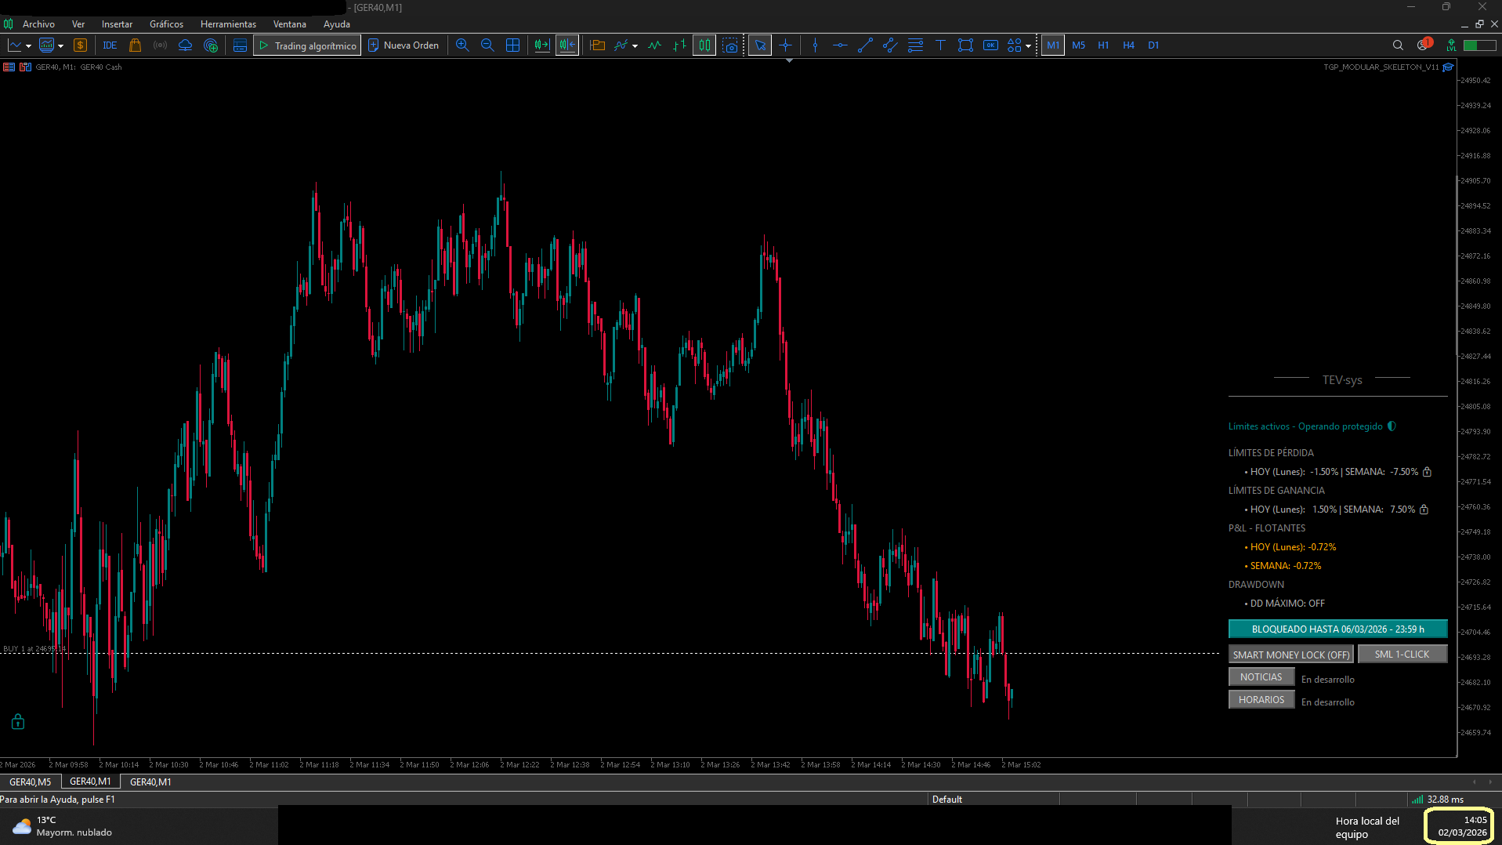This screenshot has height=845, width=1502.
Task: Select the trendline drawing tool
Action: click(865, 45)
